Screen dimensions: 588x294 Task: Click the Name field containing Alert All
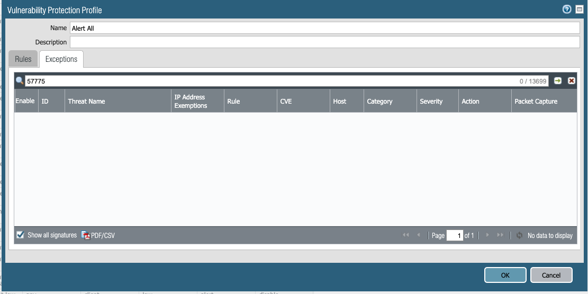[x=325, y=28]
